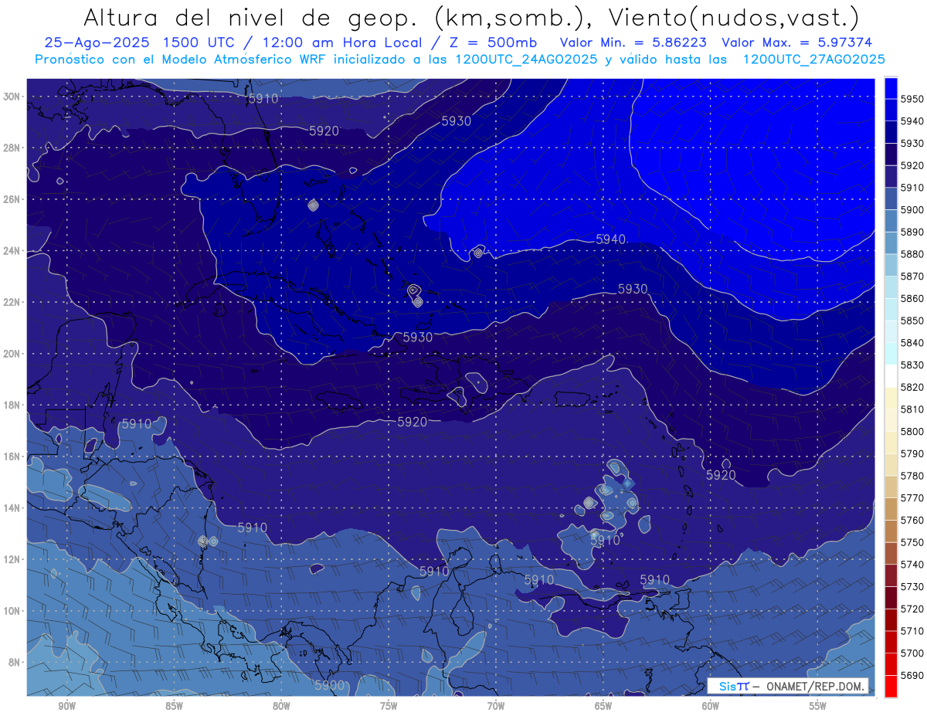The width and height of the screenshot is (927, 716).
Task: Click the '10N' latitude axis label
Action: (11, 611)
